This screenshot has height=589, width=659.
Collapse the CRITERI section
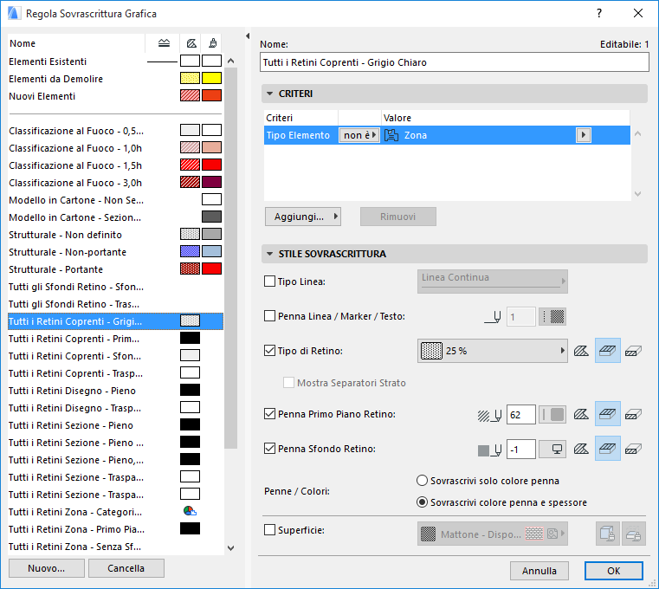(x=270, y=94)
